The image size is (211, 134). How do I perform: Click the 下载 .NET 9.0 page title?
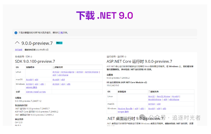click(104, 16)
